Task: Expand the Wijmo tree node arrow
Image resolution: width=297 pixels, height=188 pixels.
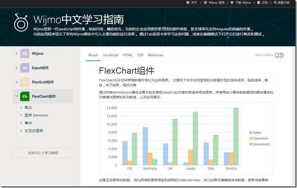Action: click(x=17, y=54)
